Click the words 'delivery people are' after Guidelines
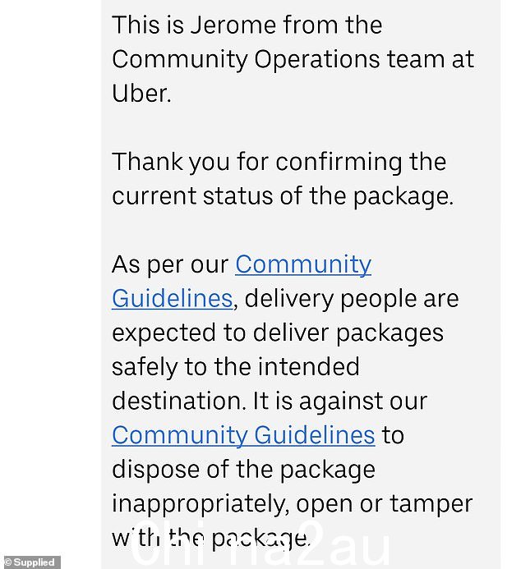Viewport: 521px width, 569px height. click(x=352, y=299)
